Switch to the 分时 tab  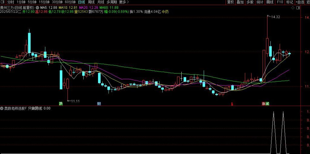pyautogui.click(x=11, y=2)
